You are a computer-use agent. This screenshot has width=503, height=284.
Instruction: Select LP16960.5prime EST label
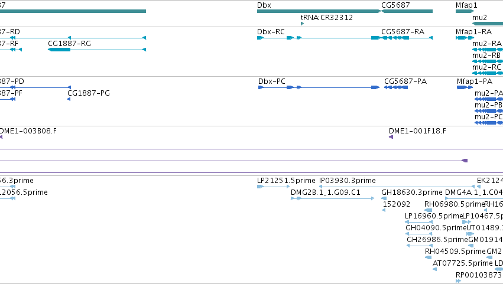coord(434,216)
